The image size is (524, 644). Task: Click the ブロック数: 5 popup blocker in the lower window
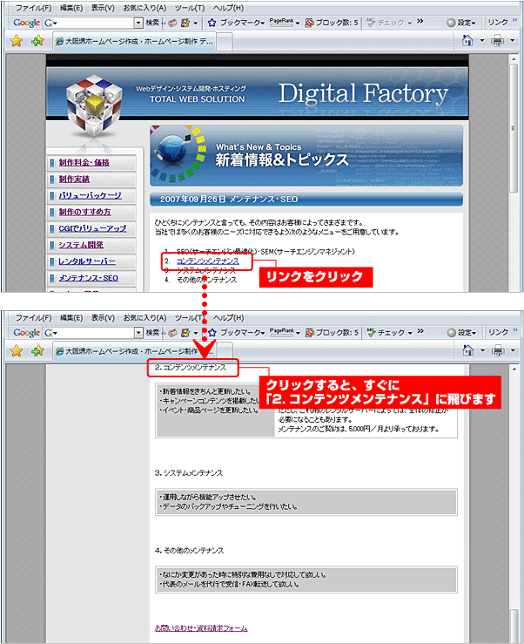pyautogui.click(x=332, y=333)
